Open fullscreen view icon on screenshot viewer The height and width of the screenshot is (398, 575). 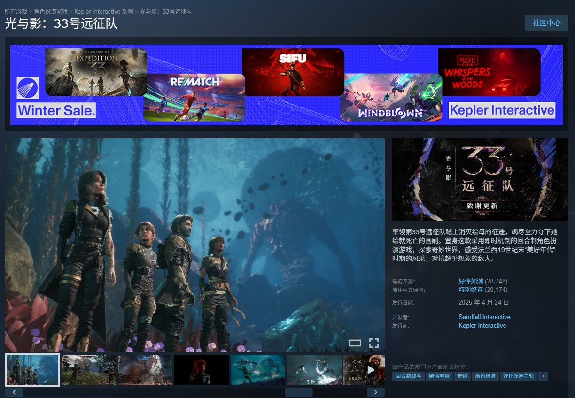click(x=374, y=343)
